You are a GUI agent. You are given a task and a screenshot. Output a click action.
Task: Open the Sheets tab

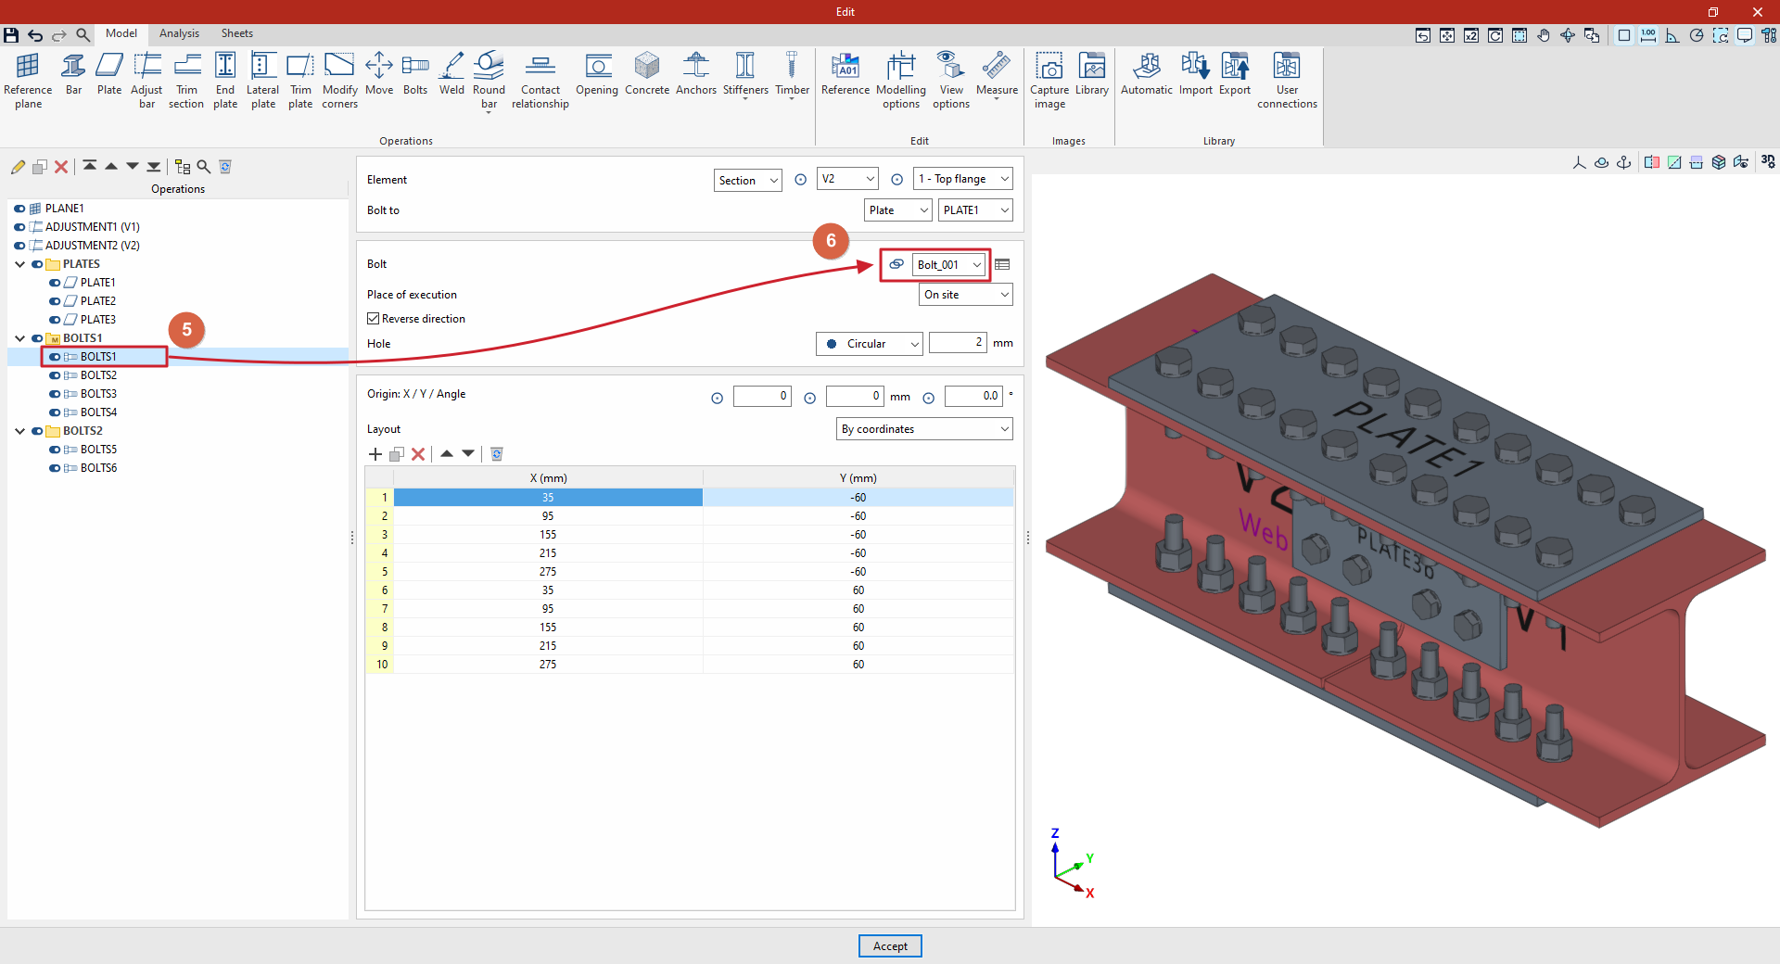237,33
